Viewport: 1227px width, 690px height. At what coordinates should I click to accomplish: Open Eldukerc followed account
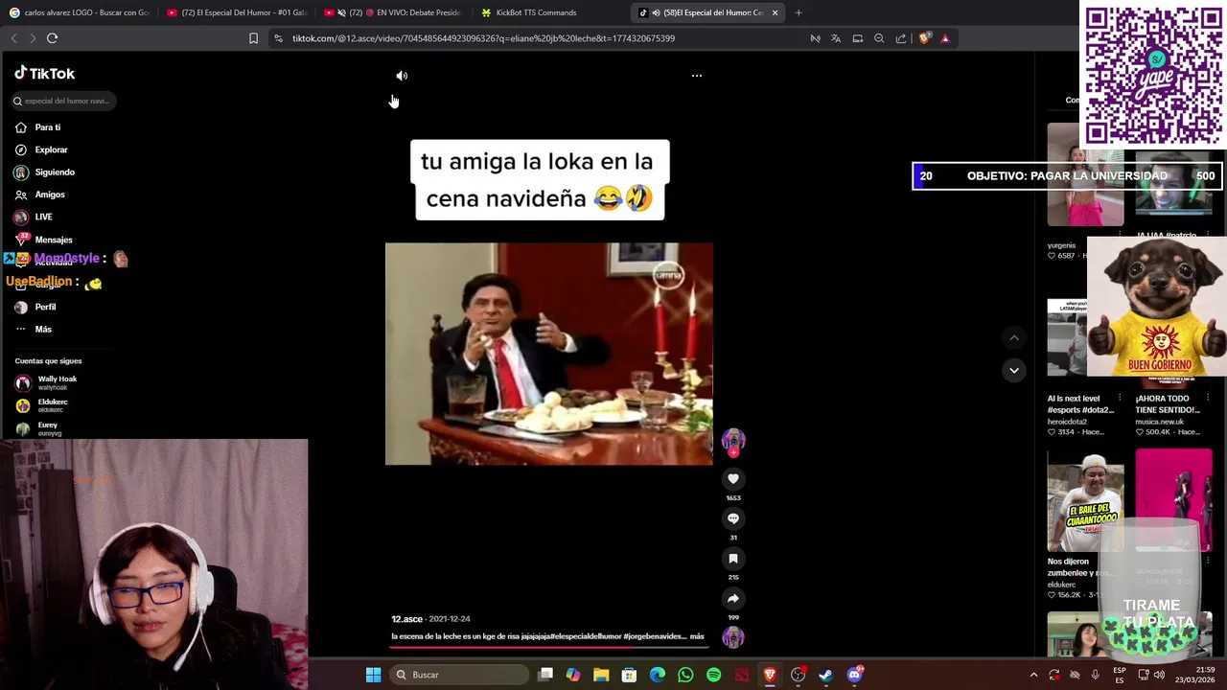tap(43, 405)
